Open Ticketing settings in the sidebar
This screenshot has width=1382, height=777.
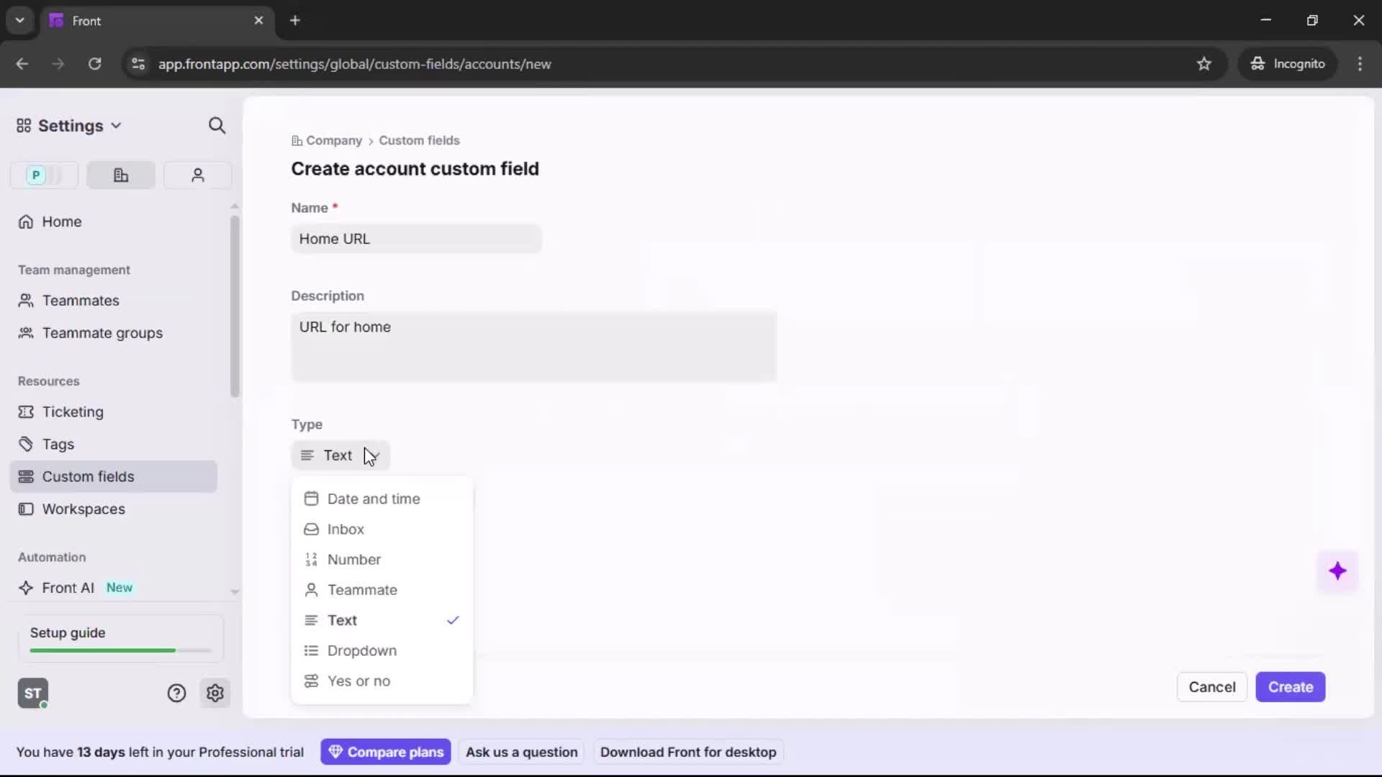pos(71,412)
